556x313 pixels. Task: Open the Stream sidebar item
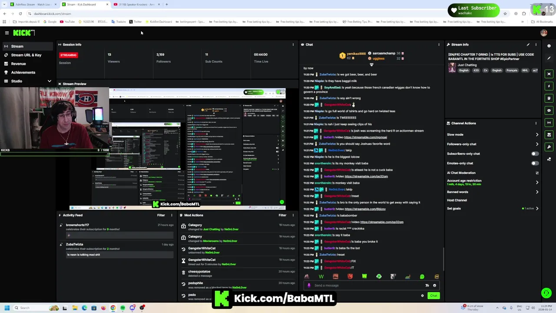click(x=27, y=46)
